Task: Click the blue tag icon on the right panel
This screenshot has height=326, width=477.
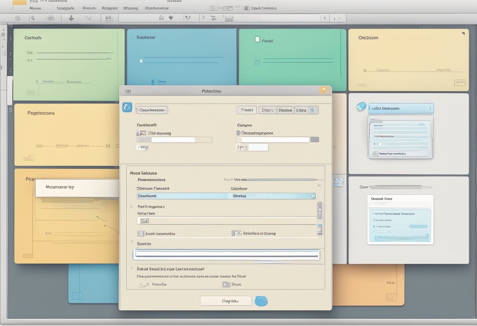Action: pos(361,106)
